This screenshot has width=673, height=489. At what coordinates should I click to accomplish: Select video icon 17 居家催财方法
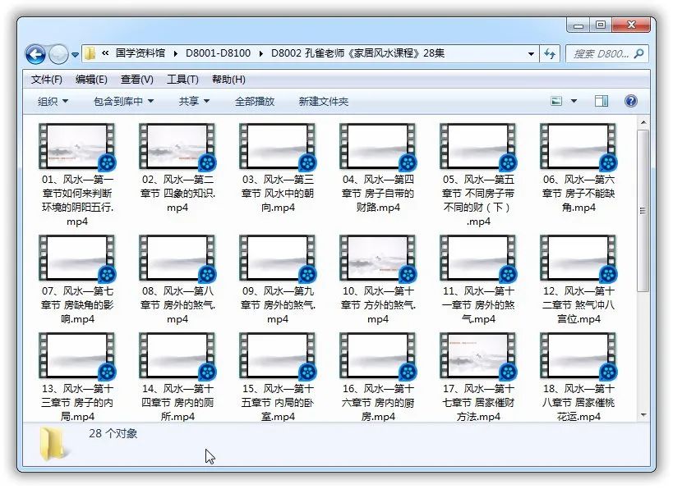point(478,356)
